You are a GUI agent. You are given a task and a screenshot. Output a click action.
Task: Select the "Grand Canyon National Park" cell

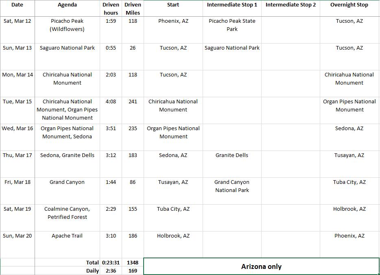coord(232,186)
